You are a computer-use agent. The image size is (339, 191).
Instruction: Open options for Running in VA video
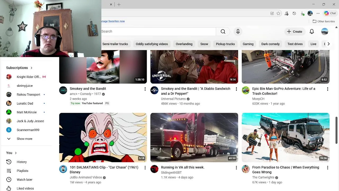coord(236,168)
